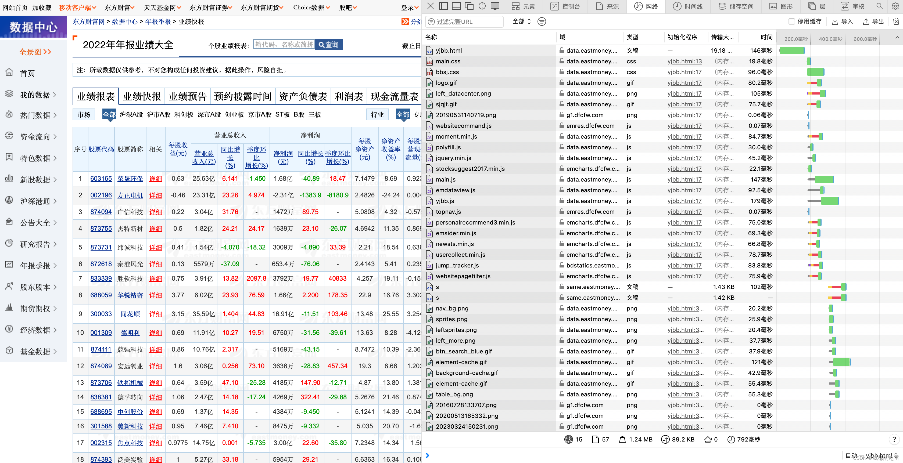Click the element selection crosshair icon
This screenshot has width=903, height=463.
coord(482,6)
